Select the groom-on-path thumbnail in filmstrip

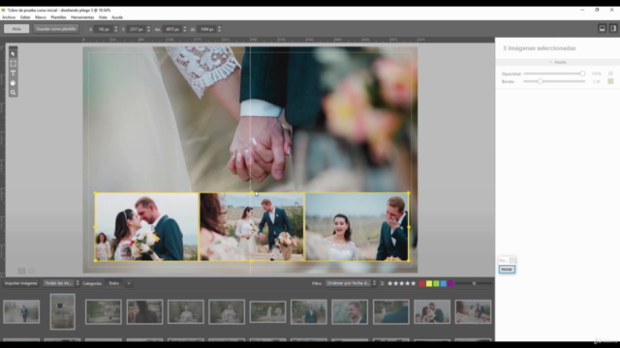(x=21, y=311)
